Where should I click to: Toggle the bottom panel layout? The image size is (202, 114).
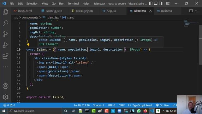click(x=156, y=3)
